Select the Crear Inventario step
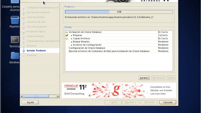Screen dimensions: 201x113 (x=35, y=36)
